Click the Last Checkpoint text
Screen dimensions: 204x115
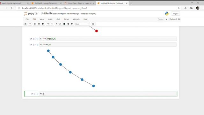tap(66, 14)
